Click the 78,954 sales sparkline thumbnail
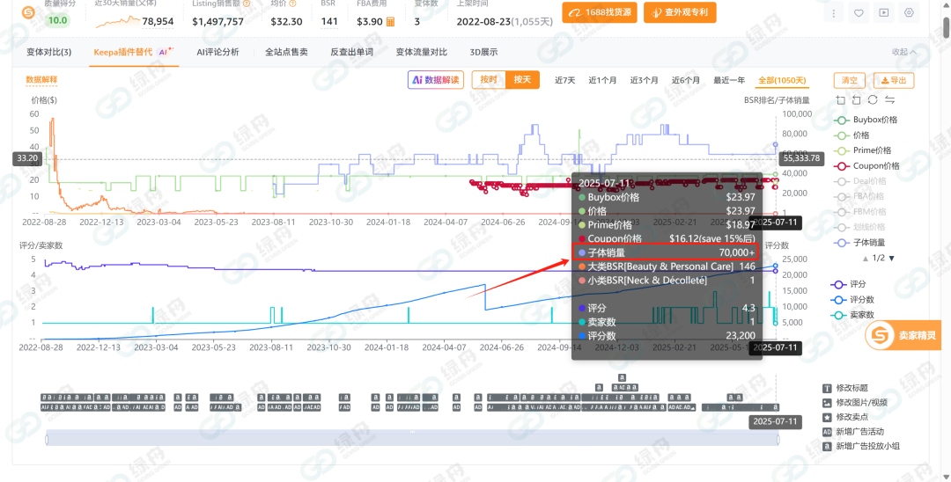The image size is (951, 482). point(118,22)
